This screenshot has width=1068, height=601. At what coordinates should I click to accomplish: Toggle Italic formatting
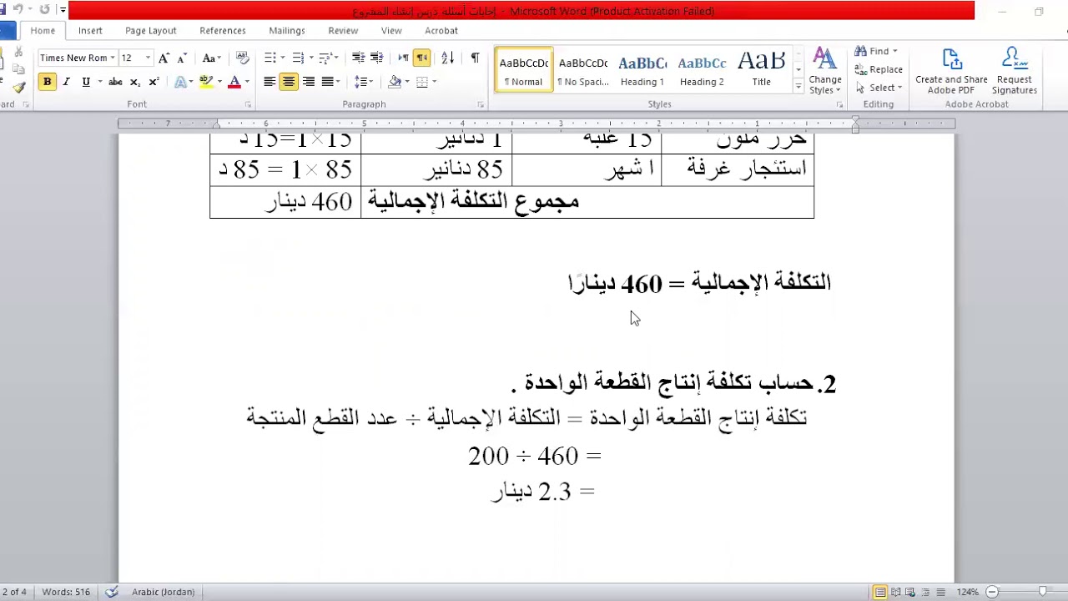point(67,82)
